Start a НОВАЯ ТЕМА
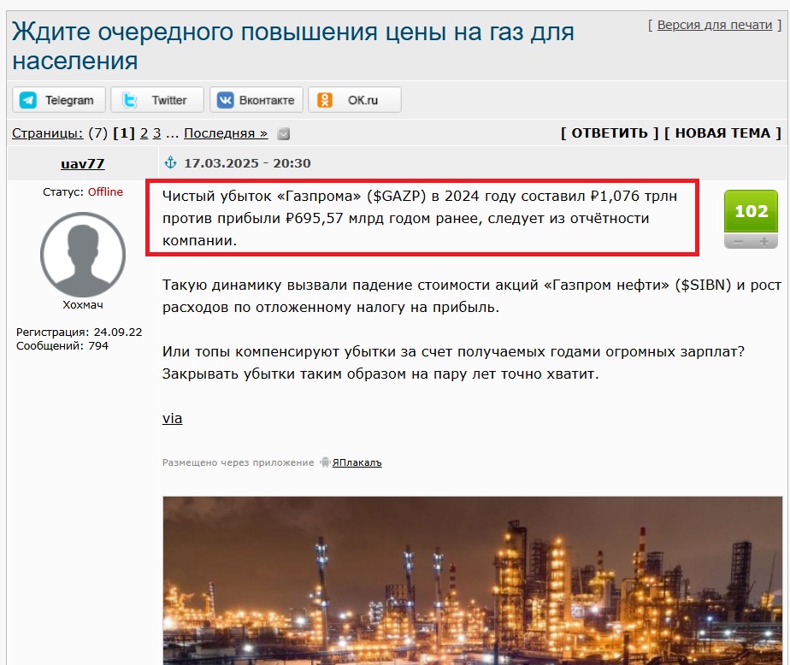This screenshot has height=665, width=790. pos(722,133)
